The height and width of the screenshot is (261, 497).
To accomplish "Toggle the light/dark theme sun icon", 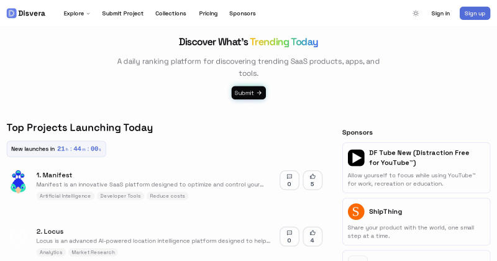I will coord(416,13).
